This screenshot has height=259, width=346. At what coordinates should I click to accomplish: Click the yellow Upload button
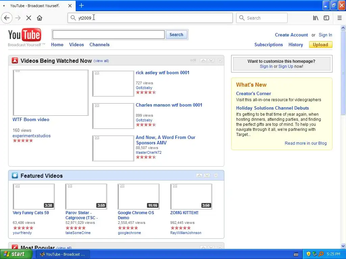(321, 45)
